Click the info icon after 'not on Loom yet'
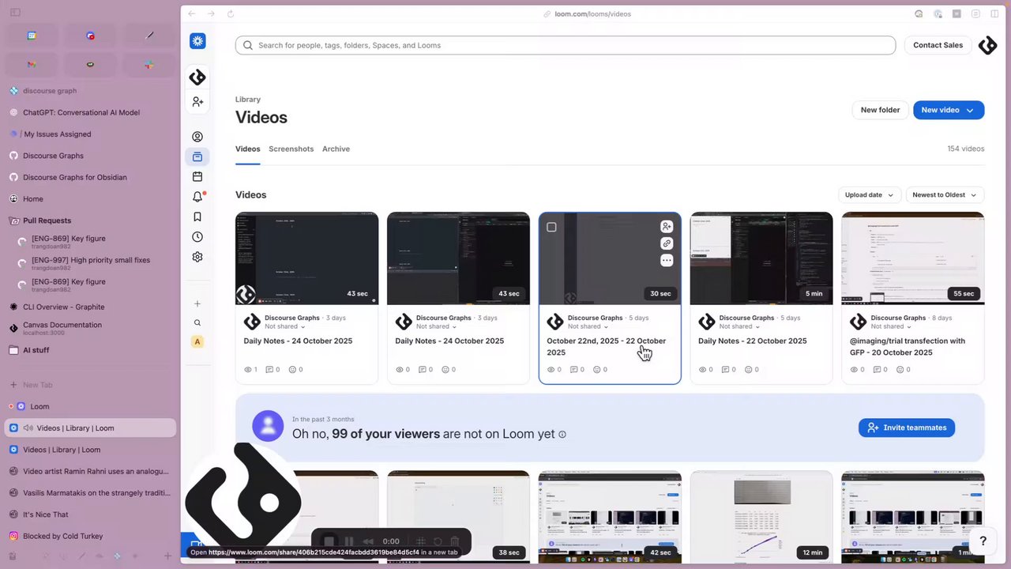The height and width of the screenshot is (569, 1011). (562, 435)
